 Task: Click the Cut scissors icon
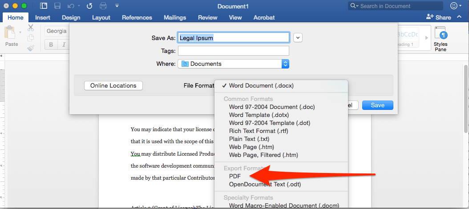pos(31,28)
